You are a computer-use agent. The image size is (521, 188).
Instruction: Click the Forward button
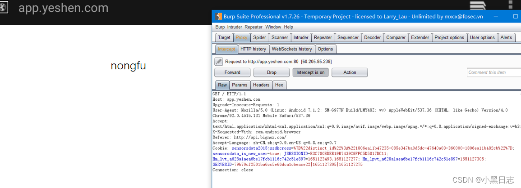point(232,72)
